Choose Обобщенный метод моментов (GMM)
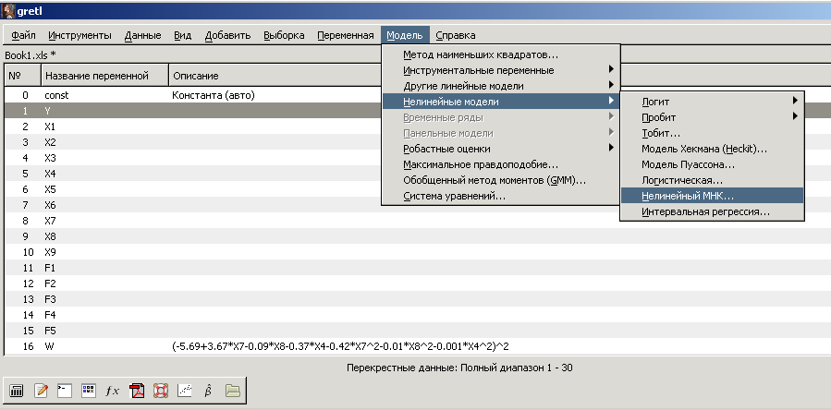Image resolution: width=831 pixels, height=410 pixels. (x=500, y=181)
